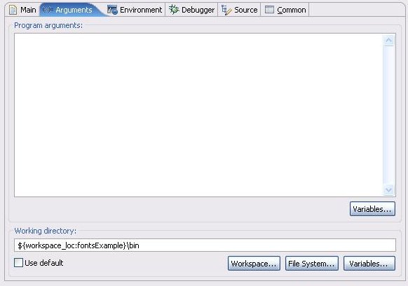Click the Working directory label
Image resolution: width=408 pixels, height=286 pixels.
point(46,231)
